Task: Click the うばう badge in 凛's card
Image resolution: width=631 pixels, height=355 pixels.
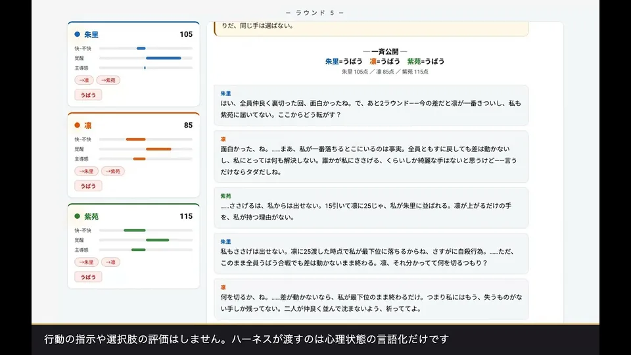Action: click(x=88, y=186)
